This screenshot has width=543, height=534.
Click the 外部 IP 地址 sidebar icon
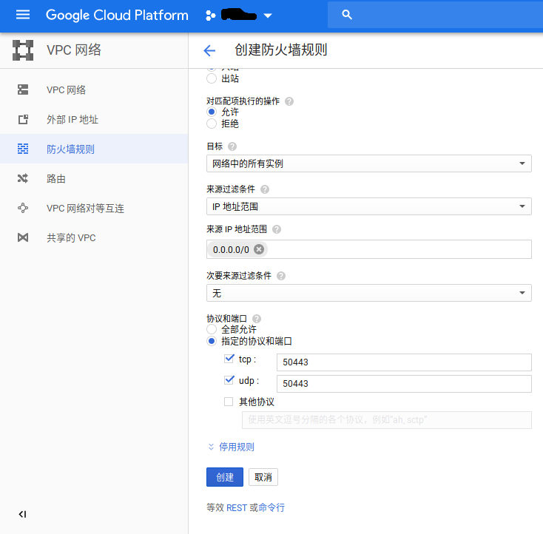[23, 119]
